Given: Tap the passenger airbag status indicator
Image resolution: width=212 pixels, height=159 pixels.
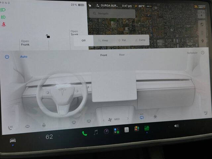Looking at the screenshot, I should pos(200,7).
